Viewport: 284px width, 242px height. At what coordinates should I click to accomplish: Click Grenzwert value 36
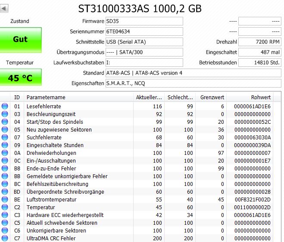coord(221,129)
